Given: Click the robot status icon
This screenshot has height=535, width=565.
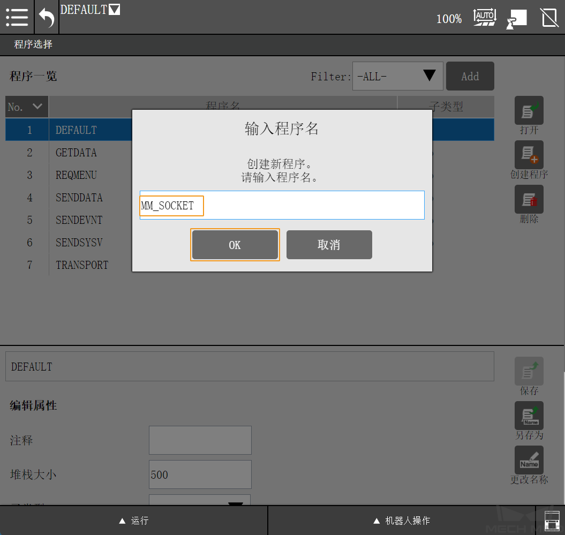Looking at the screenshot, I should [x=516, y=19].
